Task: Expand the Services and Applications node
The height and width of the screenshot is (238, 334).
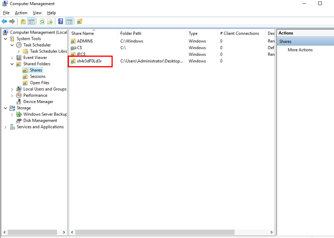Action: [5, 127]
